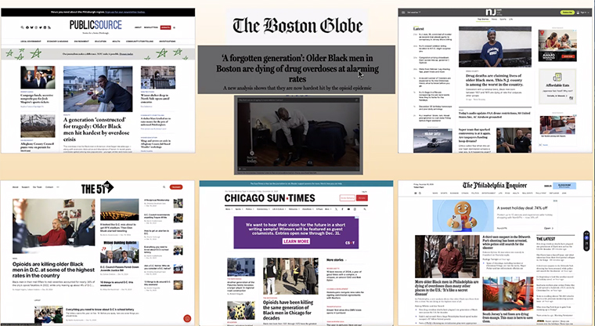595x326 pixels.
Task: Open Boston Globe 'A forgotten generation' headline
Action: click(x=297, y=68)
